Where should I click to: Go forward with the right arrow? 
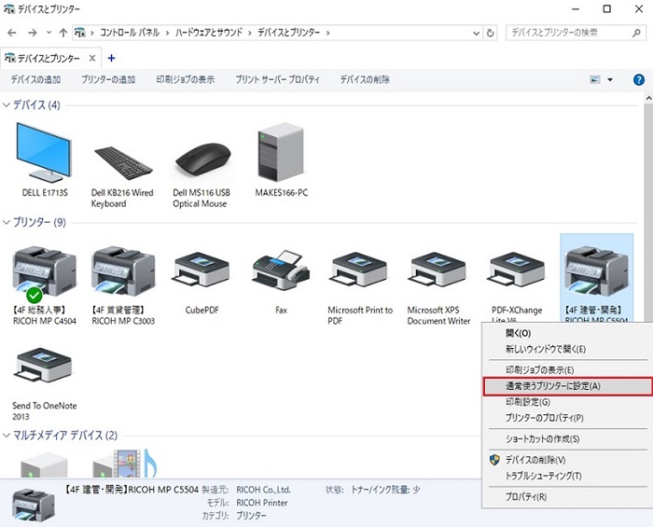(32, 33)
